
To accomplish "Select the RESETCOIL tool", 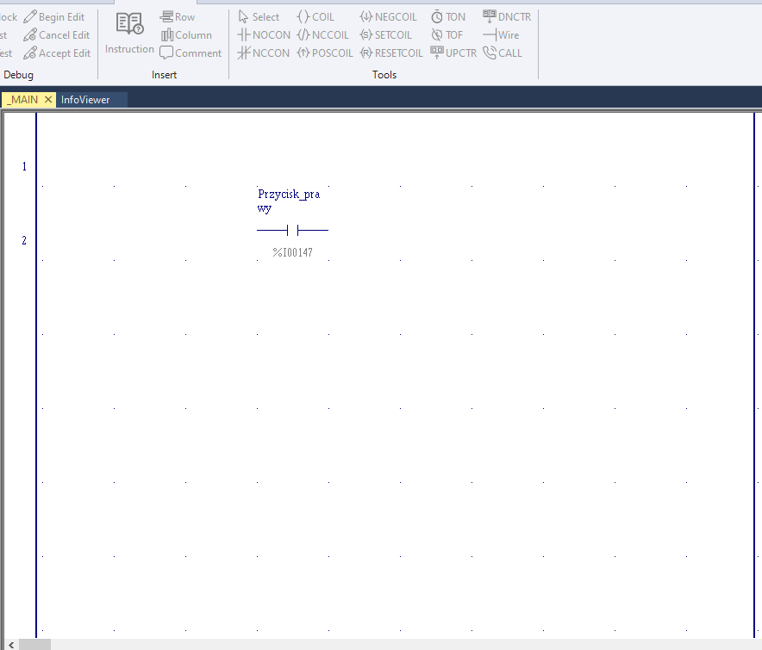I will (x=391, y=53).
